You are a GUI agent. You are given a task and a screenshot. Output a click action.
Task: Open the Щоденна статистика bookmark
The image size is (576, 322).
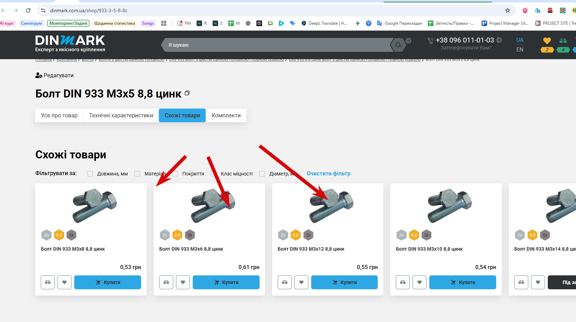click(115, 23)
